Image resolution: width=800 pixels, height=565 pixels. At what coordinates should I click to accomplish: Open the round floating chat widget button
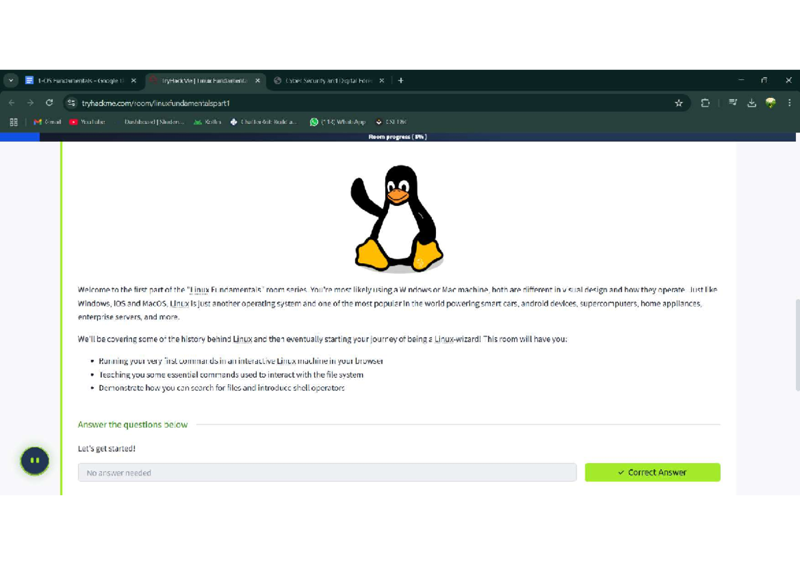pyautogui.click(x=35, y=460)
